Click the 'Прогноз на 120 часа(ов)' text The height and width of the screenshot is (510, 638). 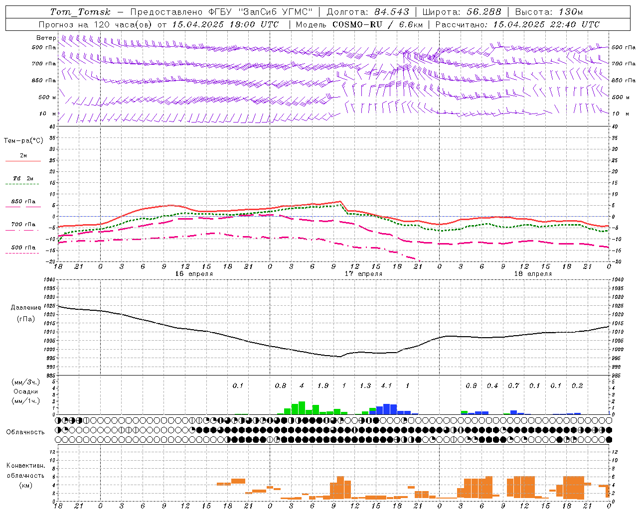[96, 24]
